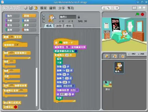Switch to the 造型 costumes tab
Image resolution: width=148 pixels, height=112 pixels.
coord(59,26)
